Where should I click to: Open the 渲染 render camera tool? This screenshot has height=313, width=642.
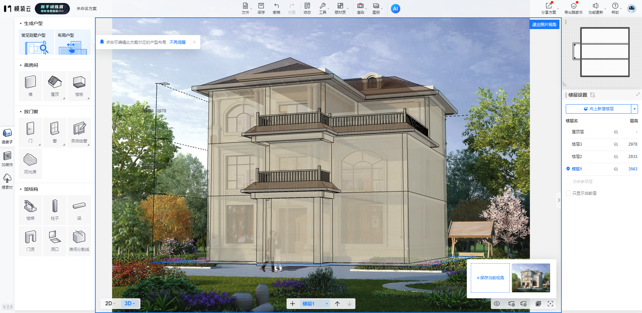(x=360, y=8)
